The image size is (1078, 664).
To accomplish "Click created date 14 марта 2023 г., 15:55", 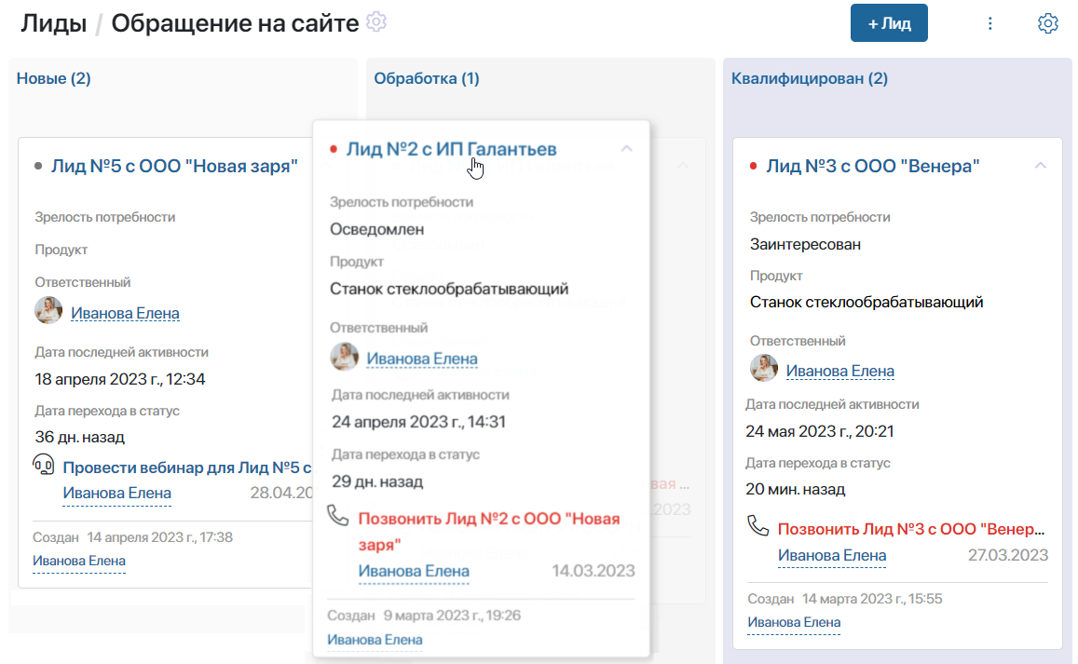I will 872,599.
